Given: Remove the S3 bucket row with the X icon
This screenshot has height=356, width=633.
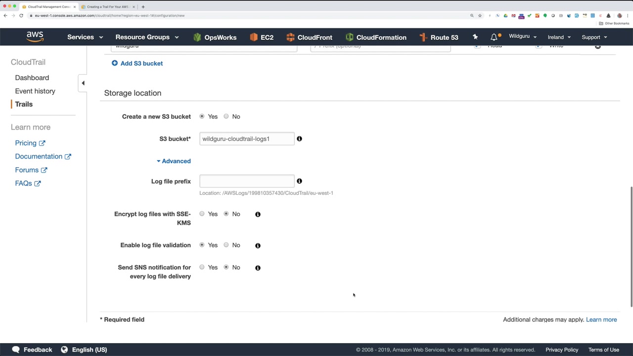Looking at the screenshot, I should pos(598,47).
